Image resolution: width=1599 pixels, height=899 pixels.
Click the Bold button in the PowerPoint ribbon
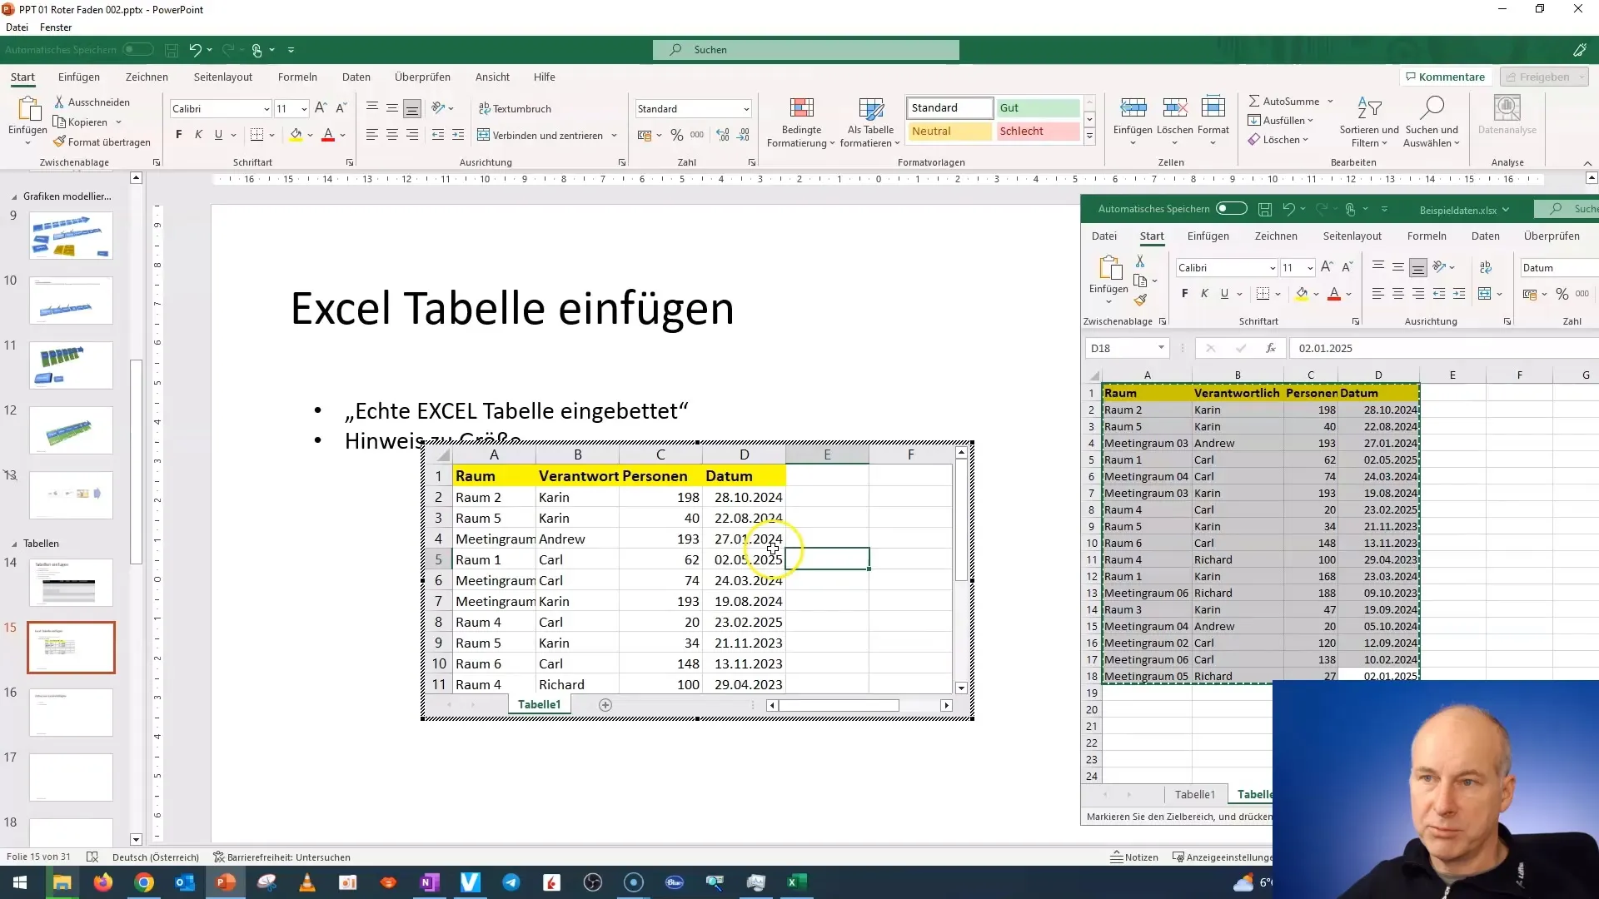(x=178, y=135)
